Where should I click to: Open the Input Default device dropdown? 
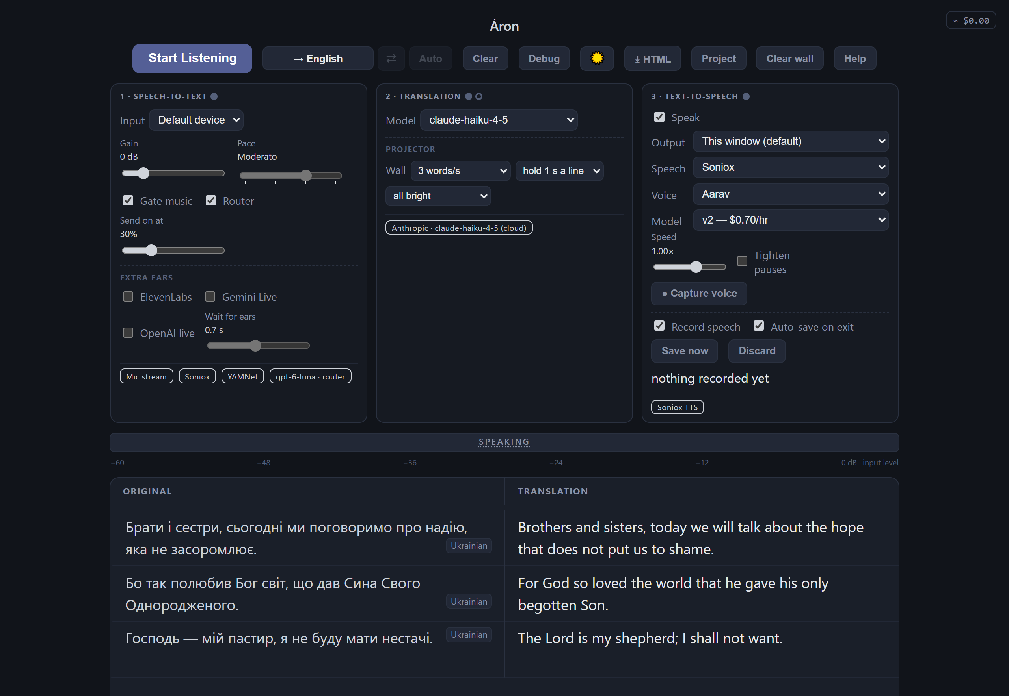click(x=196, y=120)
